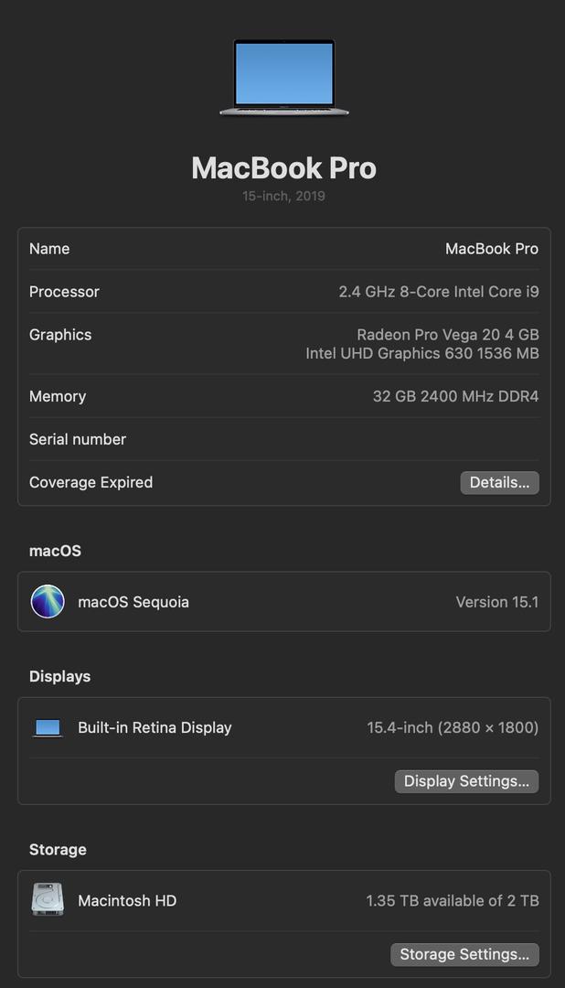Click the 15.4-inch resolution text
The height and width of the screenshot is (988, 565).
click(x=453, y=728)
